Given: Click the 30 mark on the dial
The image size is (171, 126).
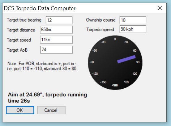Looking at the screenshot, I should pyautogui.click(x=126, y=42).
